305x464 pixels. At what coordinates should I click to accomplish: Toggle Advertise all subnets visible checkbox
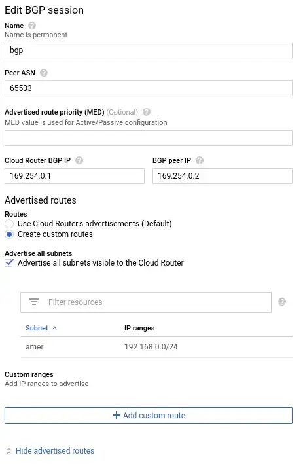pos(9,263)
